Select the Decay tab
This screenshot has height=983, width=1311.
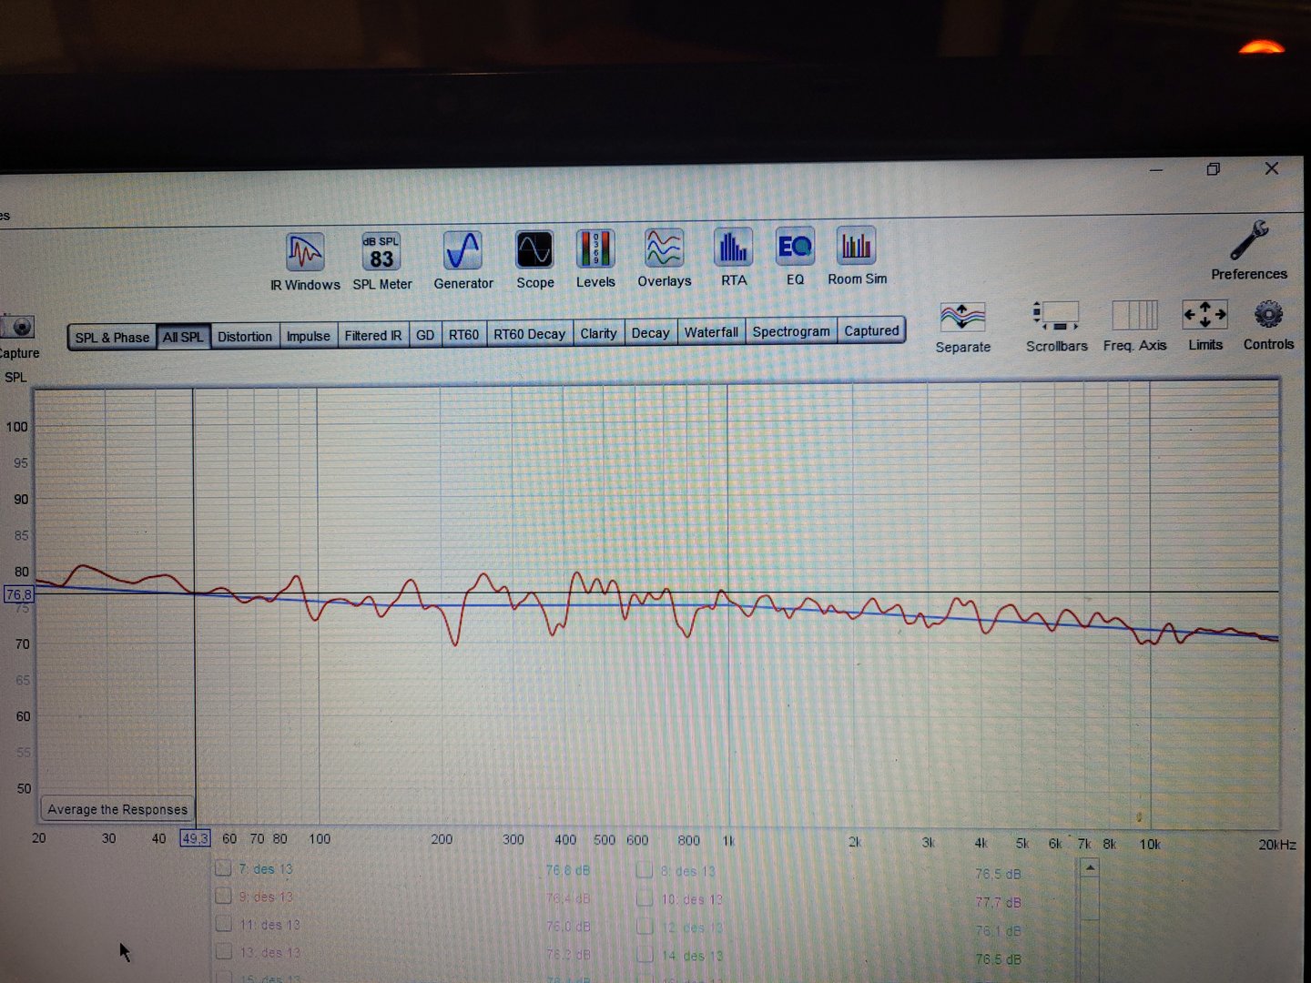pos(650,332)
